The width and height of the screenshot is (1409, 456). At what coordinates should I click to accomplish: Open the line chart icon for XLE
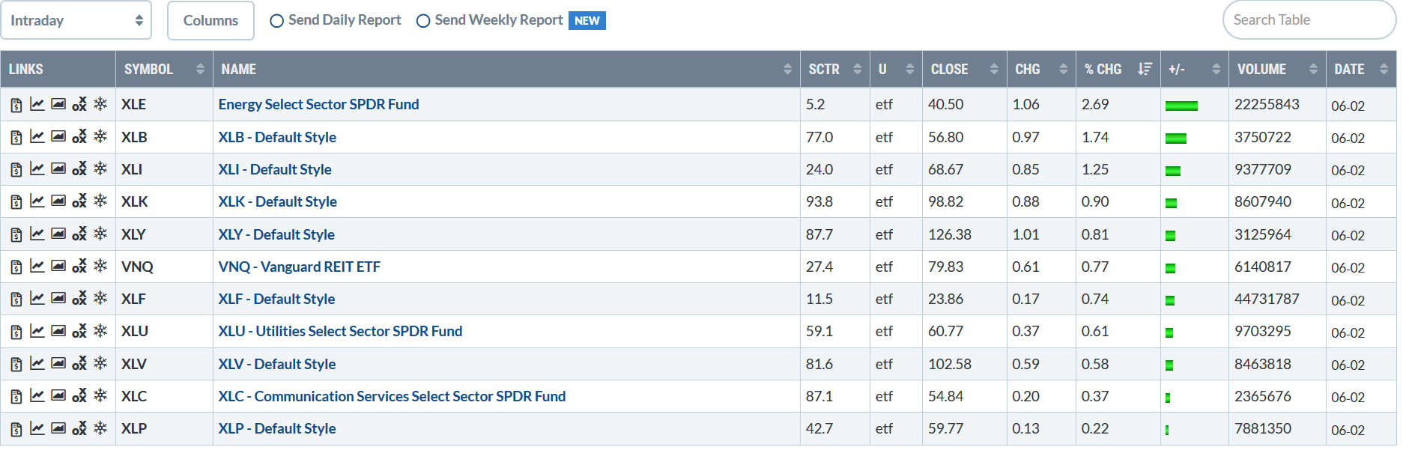tap(37, 104)
